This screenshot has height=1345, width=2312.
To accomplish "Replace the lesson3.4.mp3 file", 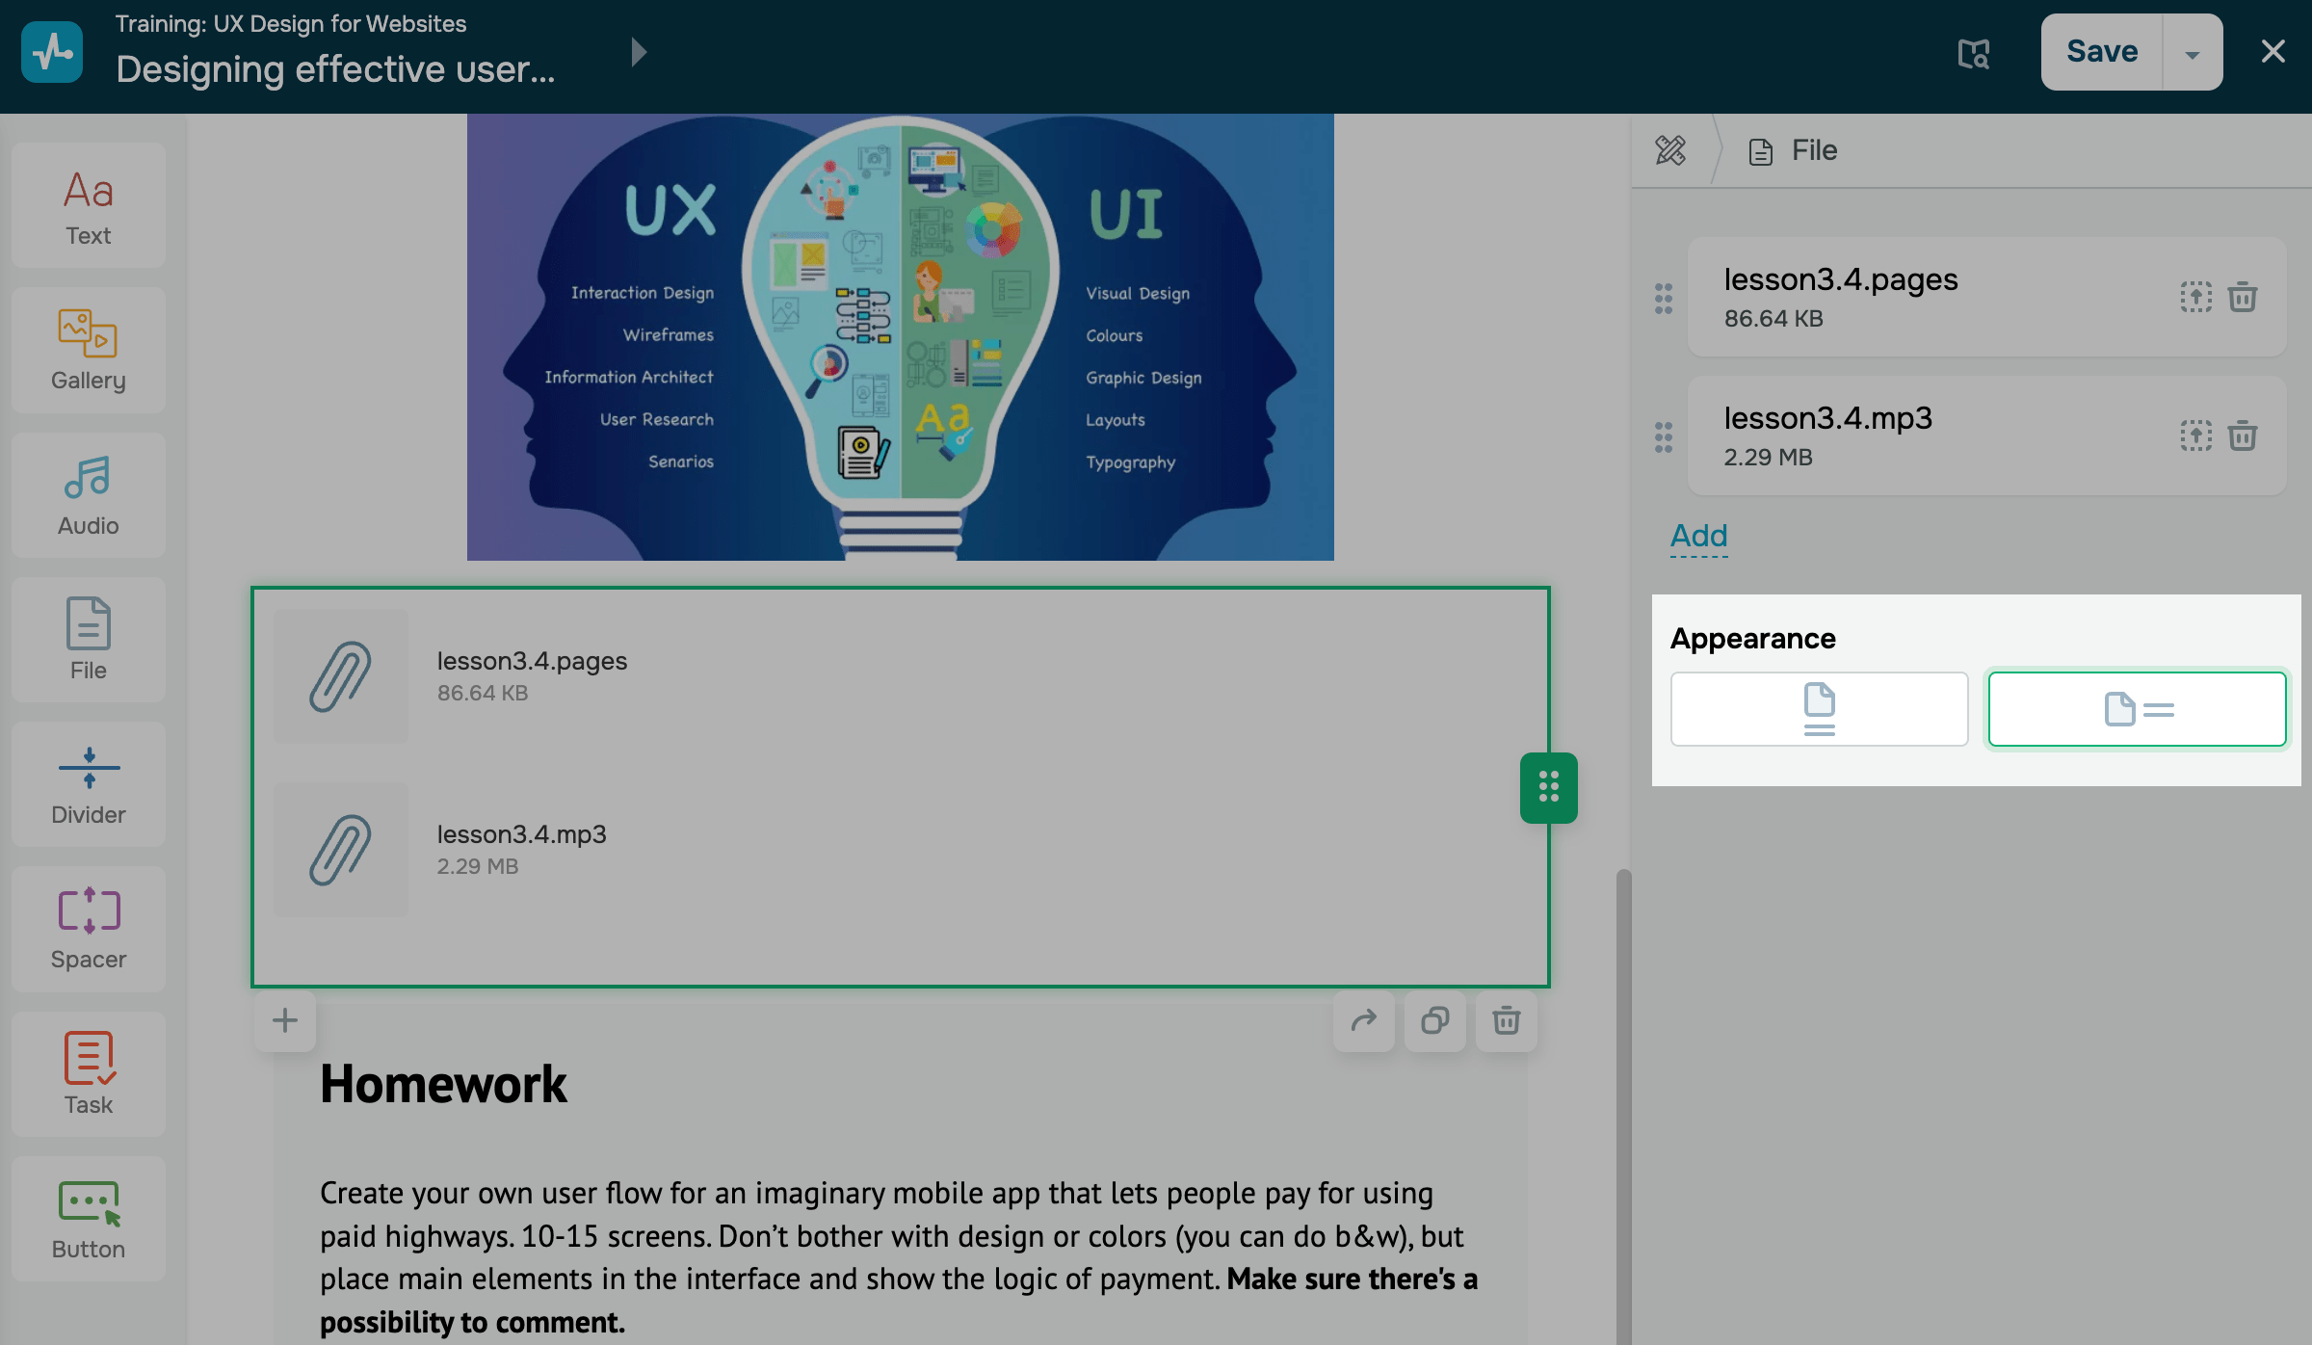I will click(x=2195, y=435).
